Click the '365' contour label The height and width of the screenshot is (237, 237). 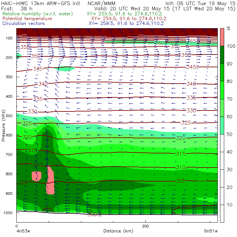pyautogui.click(x=191, y=41)
